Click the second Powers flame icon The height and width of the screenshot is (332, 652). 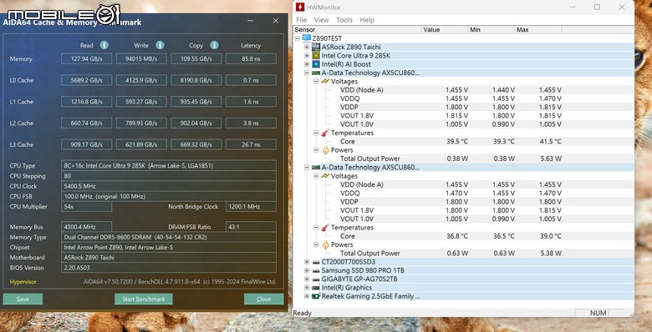click(325, 244)
